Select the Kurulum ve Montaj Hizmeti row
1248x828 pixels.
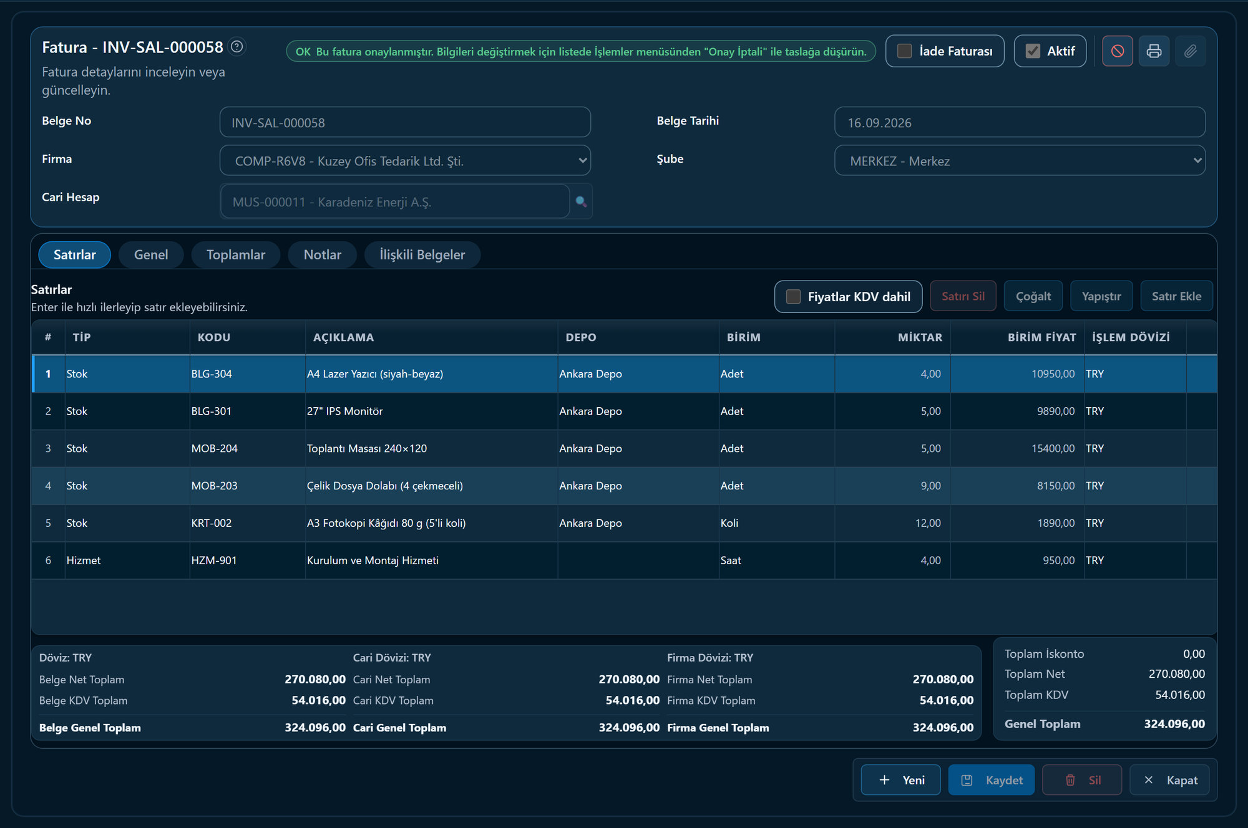(x=624, y=561)
